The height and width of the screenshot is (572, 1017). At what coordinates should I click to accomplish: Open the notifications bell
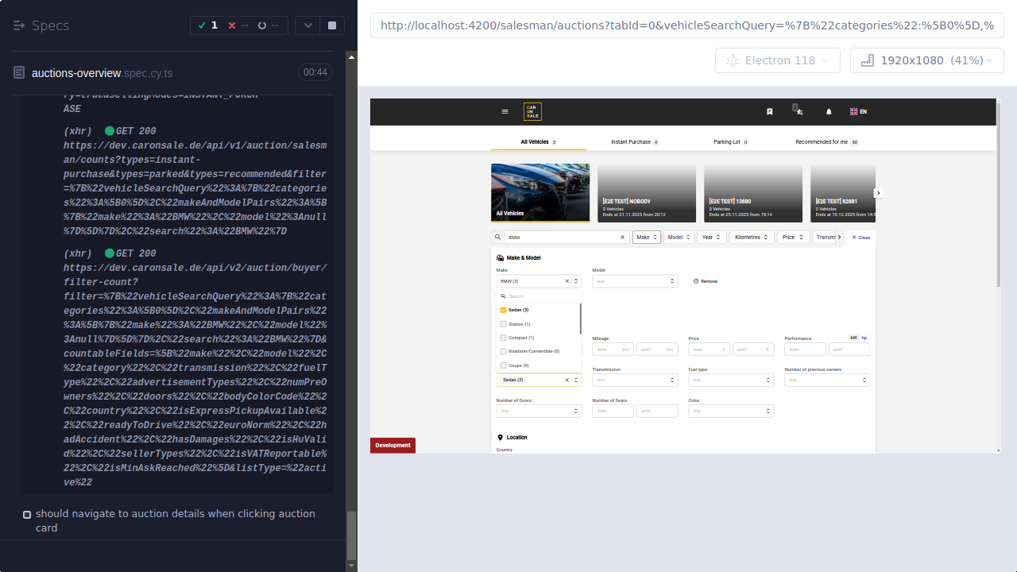click(x=829, y=111)
